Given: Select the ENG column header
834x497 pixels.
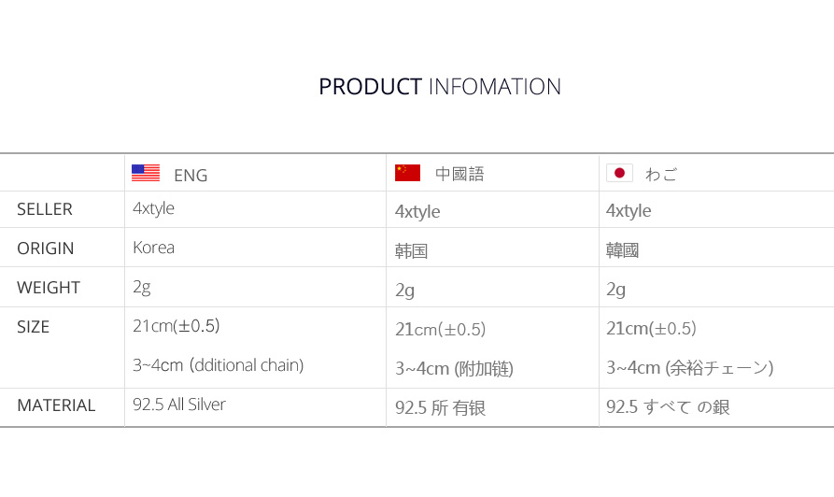Looking at the screenshot, I should (191, 175).
